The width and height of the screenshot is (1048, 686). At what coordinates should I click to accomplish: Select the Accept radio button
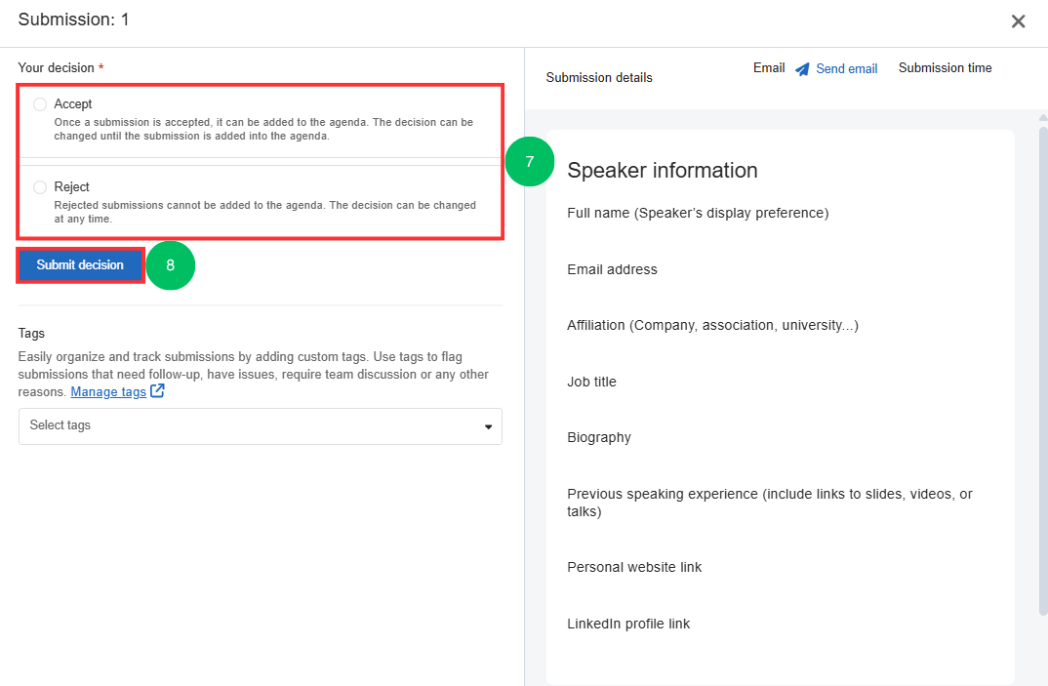[x=40, y=104]
